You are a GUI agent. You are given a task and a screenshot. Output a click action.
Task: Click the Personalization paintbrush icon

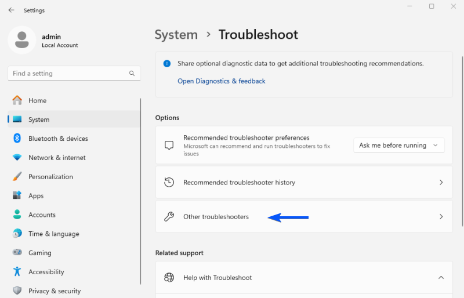pyautogui.click(x=17, y=177)
